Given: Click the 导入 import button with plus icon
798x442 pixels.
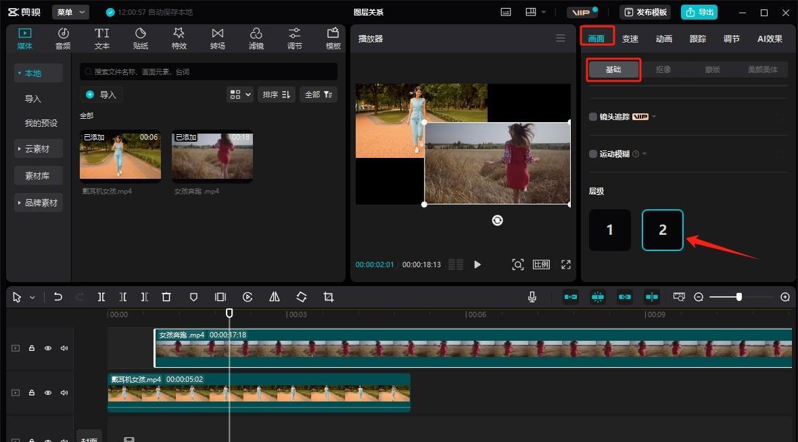Looking at the screenshot, I should tap(101, 94).
